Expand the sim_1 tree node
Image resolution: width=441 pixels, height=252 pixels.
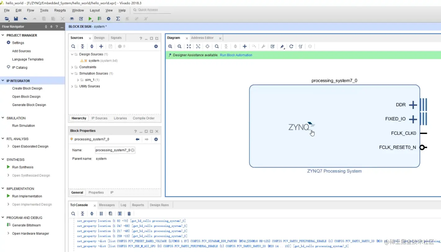coord(78,80)
